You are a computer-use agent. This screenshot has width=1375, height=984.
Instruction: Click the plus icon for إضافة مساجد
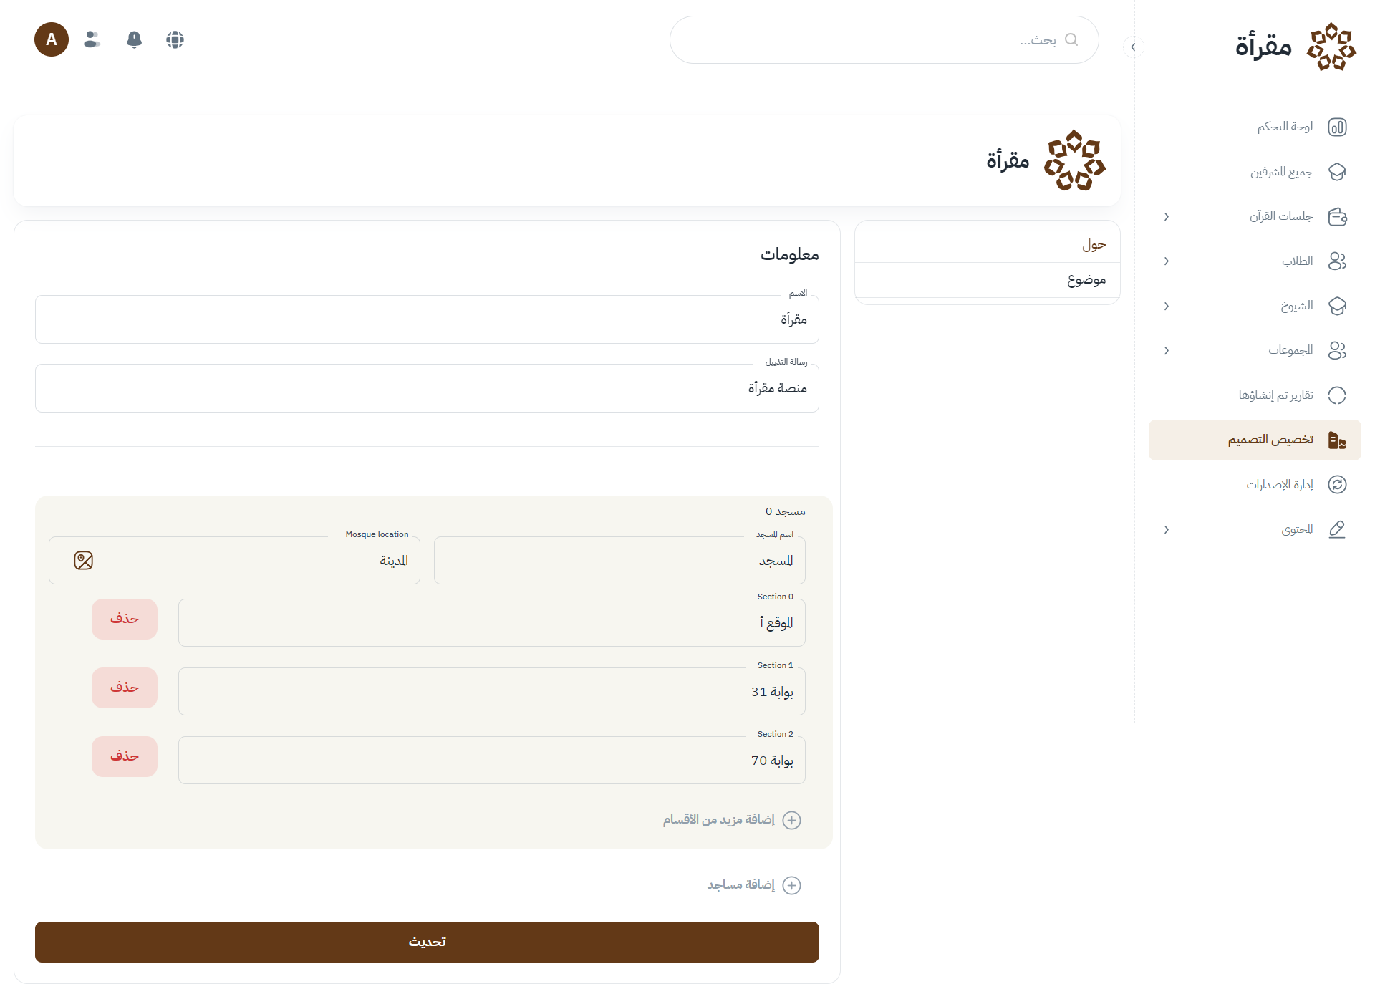pos(791,885)
